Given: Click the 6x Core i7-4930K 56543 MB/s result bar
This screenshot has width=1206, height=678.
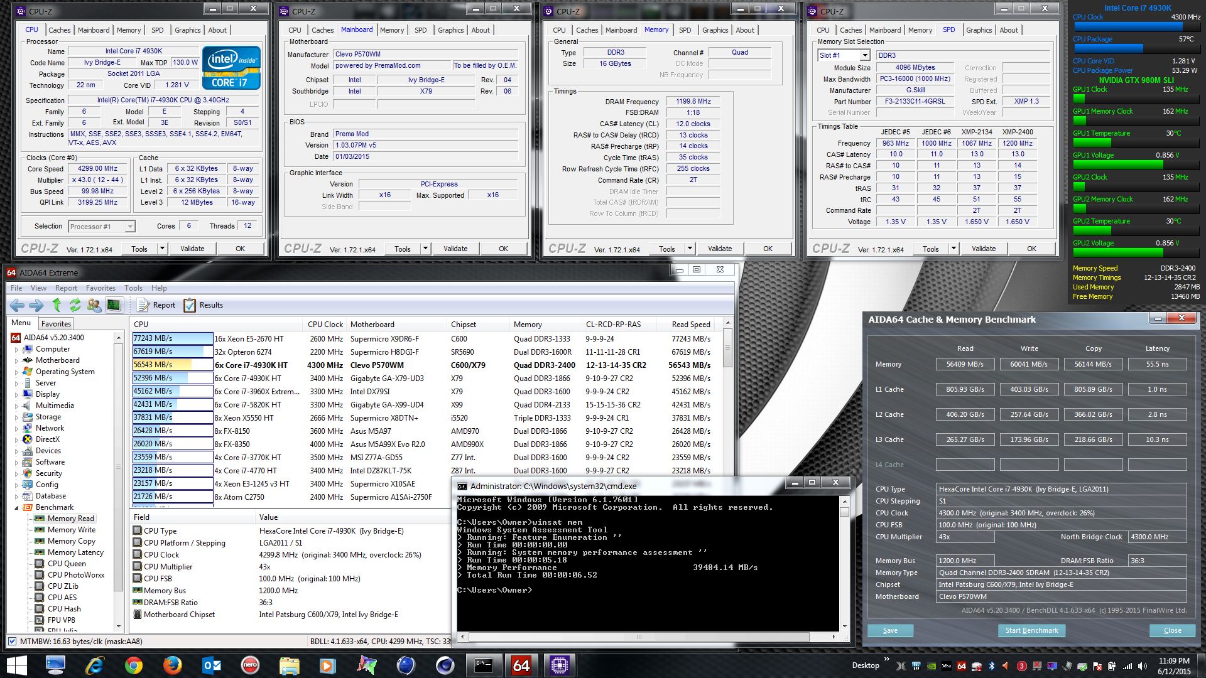Looking at the screenshot, I should coord(172,365).
